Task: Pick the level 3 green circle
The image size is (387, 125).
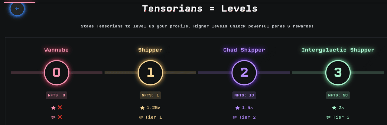Action: click(338, 73)
